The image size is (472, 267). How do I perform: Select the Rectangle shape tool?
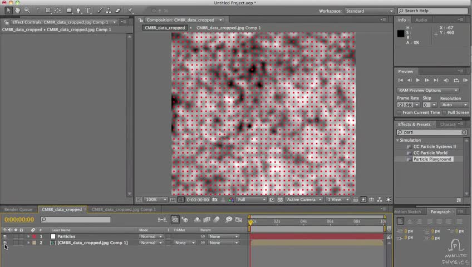click(69, 11)
